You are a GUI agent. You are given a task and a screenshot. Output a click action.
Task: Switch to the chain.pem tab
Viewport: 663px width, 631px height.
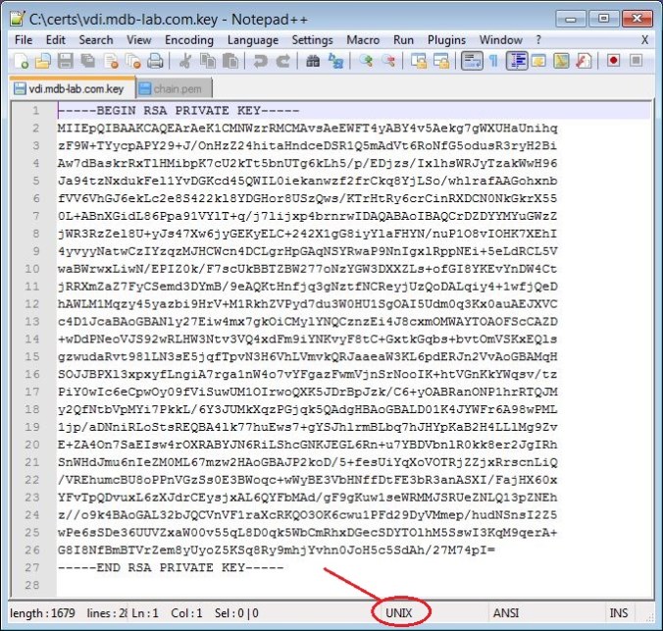pyautogui.click(x=170, y=88)
